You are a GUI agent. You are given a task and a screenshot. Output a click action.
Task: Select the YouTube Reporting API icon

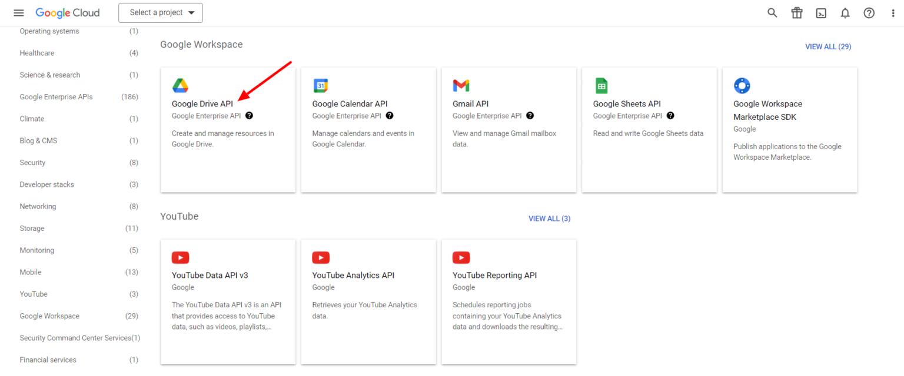click(461, 257)
